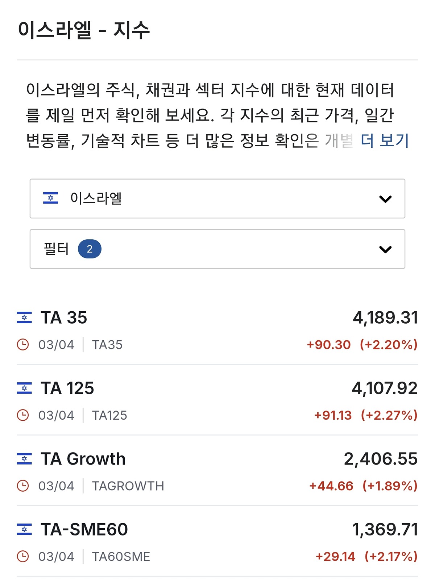Image resolution: width=435 pixels, height=580 pixels.
Task: Click the clock icon under TA 125
Action: tap(23, 415)
